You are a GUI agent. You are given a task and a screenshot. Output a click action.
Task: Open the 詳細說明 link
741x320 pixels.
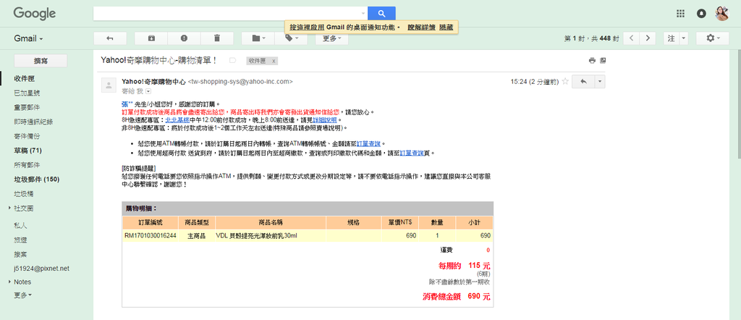click(325, 120)
